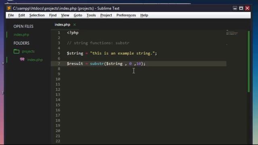Open the View menu
The height and width of the screenshot is (145, 258).
(65, 15)
